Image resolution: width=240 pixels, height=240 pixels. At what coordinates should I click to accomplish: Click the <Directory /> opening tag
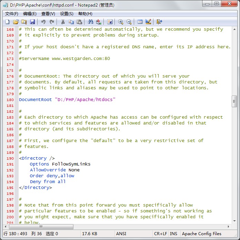coord(37,158)
